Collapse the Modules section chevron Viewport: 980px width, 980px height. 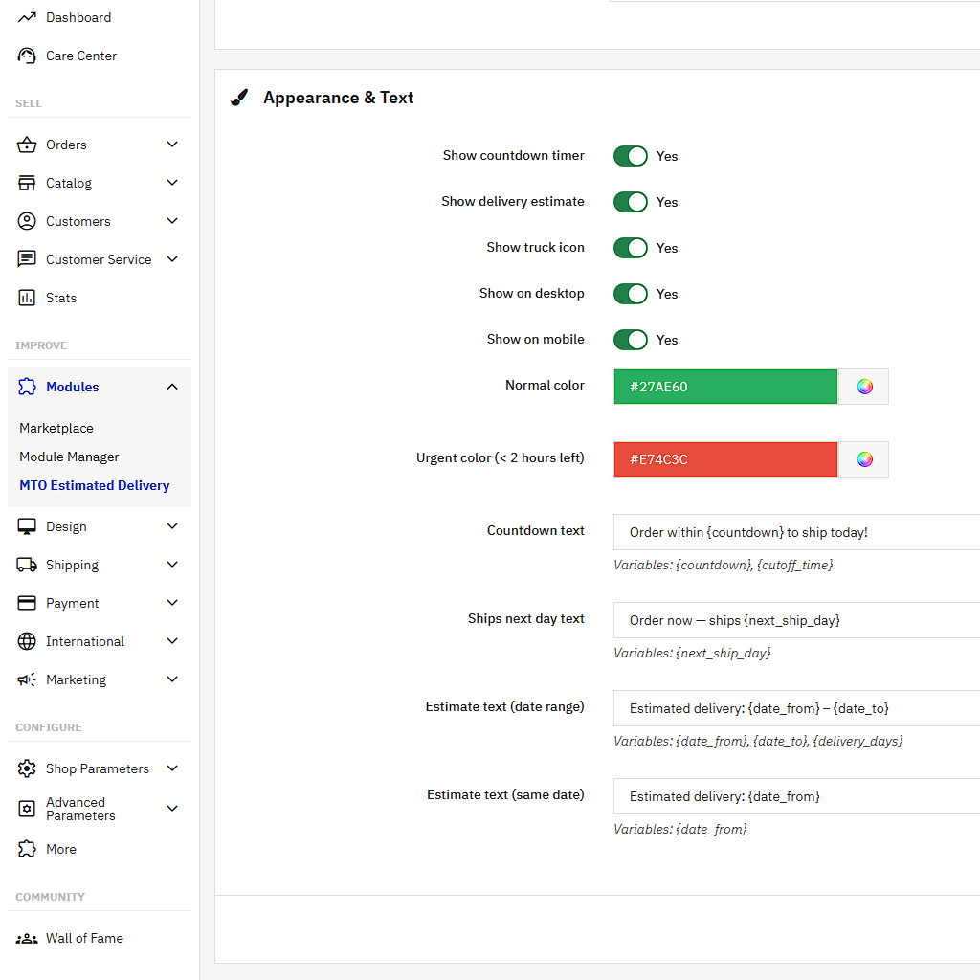click(x=172, y=387)
